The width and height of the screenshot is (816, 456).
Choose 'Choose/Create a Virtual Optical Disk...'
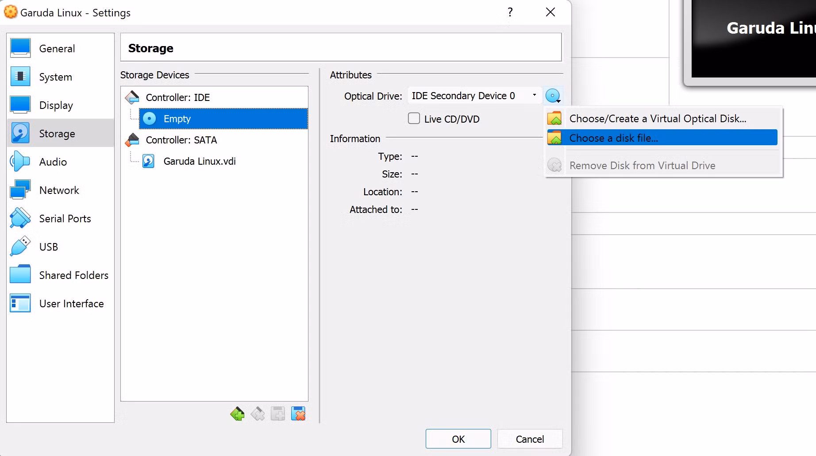click(x=662, y=119)
